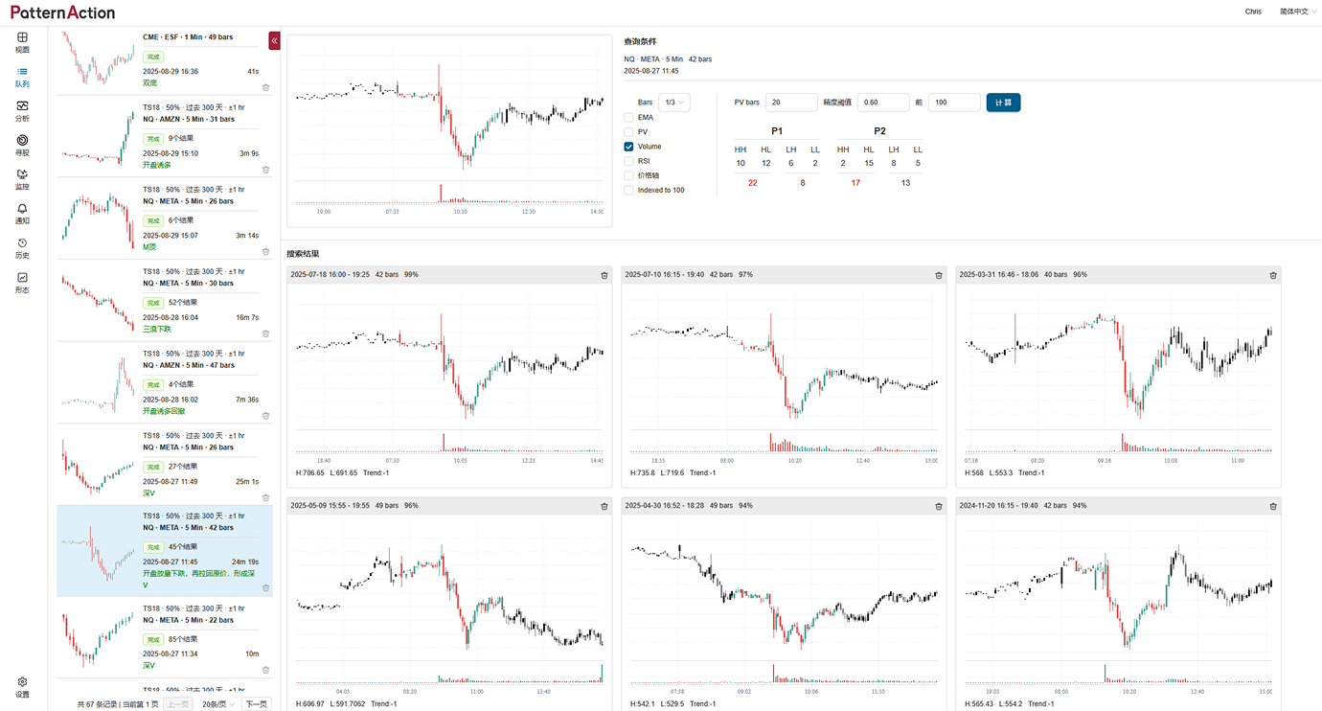Open 设置 settings gear in sidebar
This screenshot has height=711, width=1322.
22,687
